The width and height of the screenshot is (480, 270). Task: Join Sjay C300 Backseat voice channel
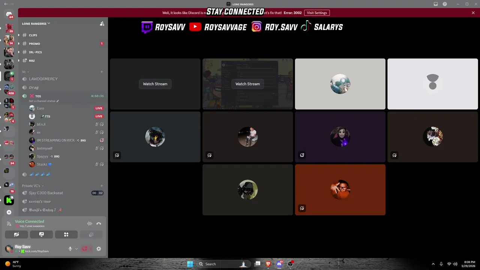tap(63, 193)
